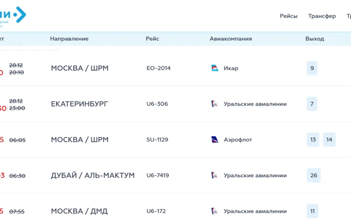
Task: Click destination МОСКВА / ШРМ for EO-2014
Action: coord(80,68)
